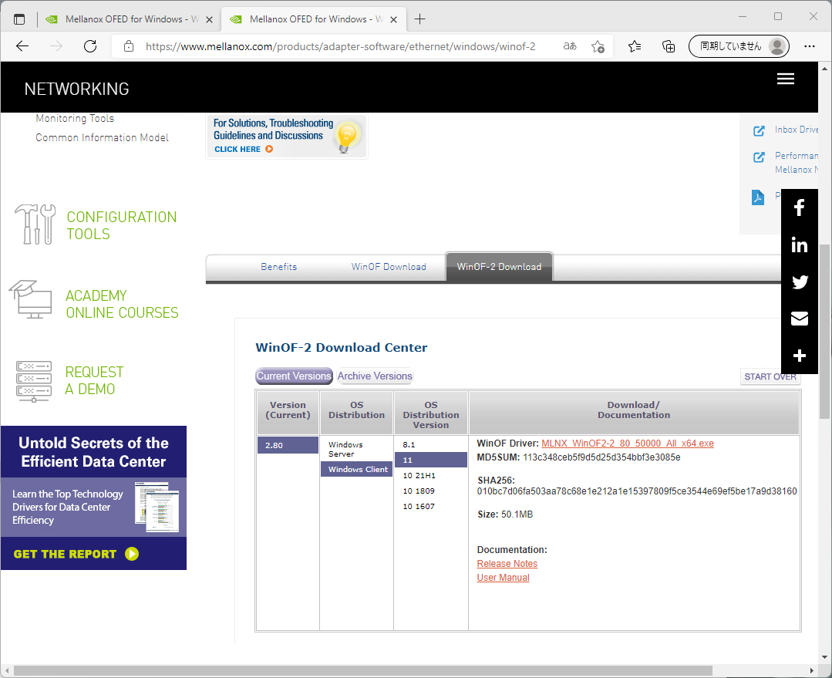Add this page to favorites
This screenshot has height=678, width=832.
pos(598,47)
